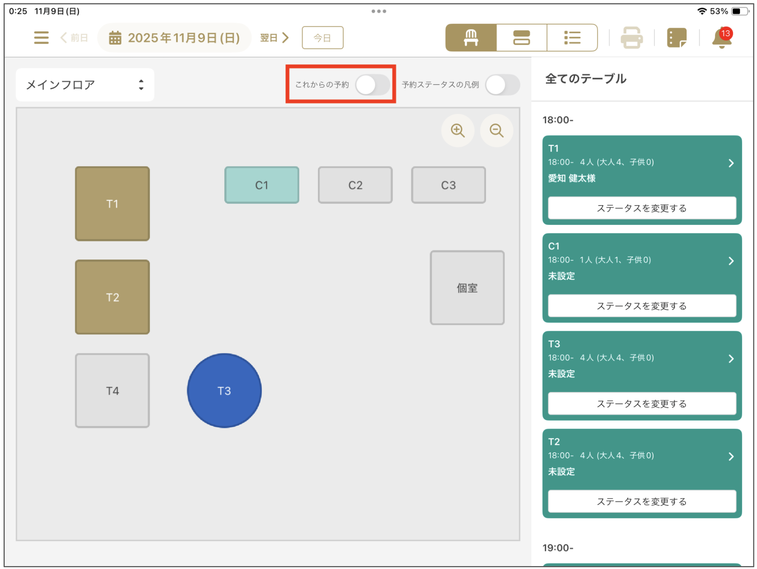Toggle これからの予約 switch
This screenshot has width=757, height=569.
[x=372, y=85]
